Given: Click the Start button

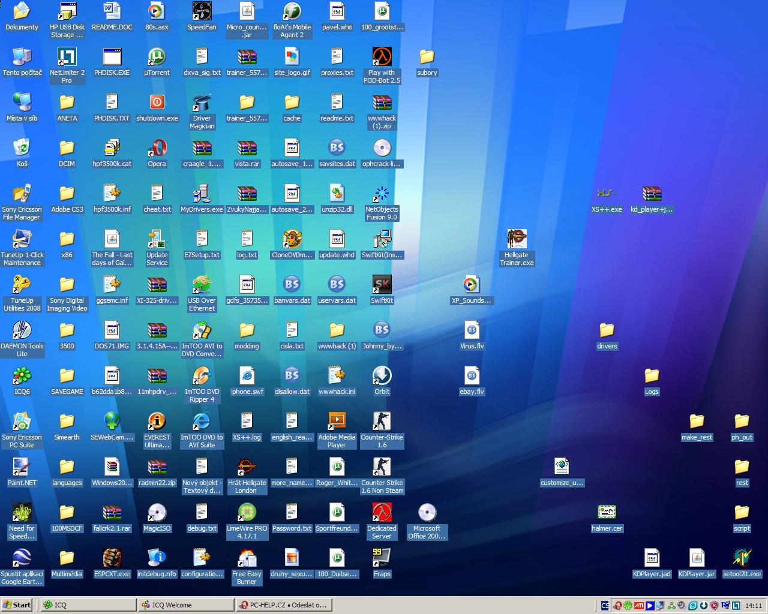Looking at the screenshot, I should point(17,605).
